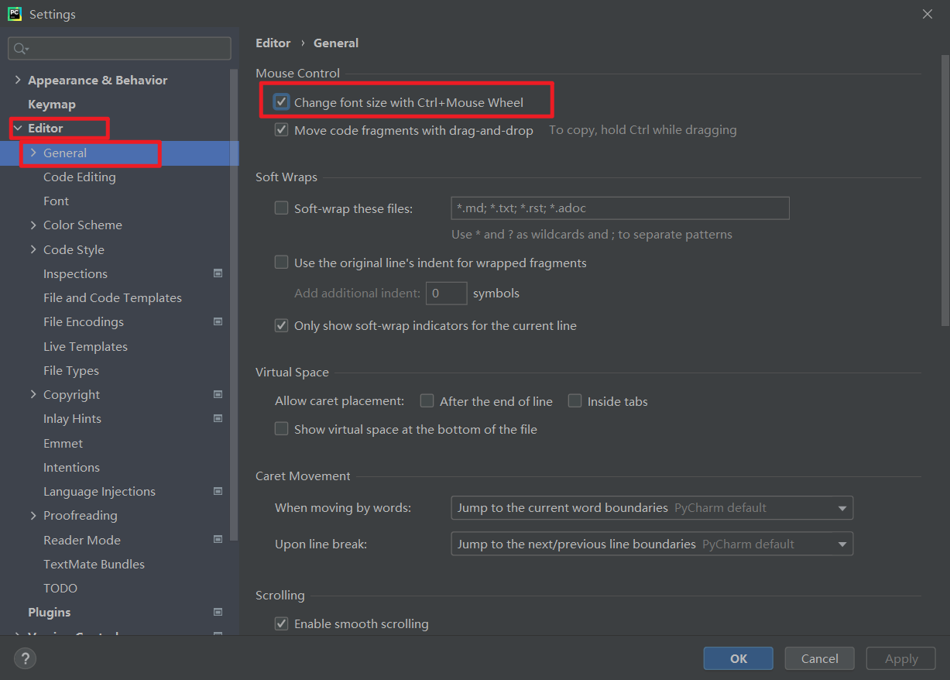Open Emmet settings page
The height and width of the screenshot is (680, 950).
tap(63, 443)
